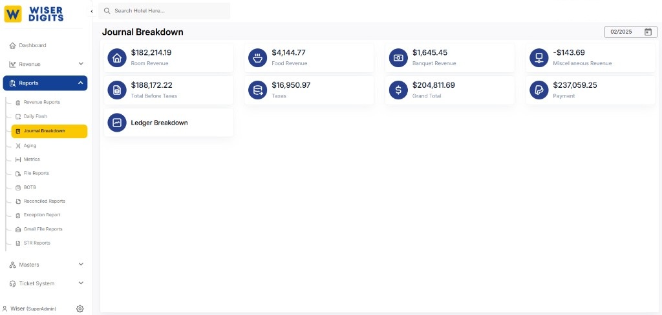
Task: Focus the Search Hotel Here field
Action: point(164,10)
